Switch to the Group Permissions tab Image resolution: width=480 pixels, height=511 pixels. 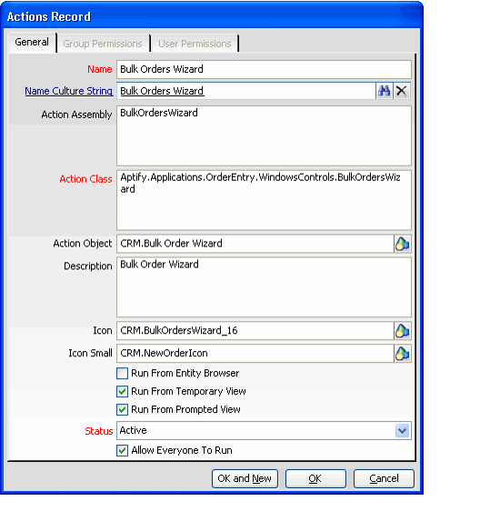(103, 44)
